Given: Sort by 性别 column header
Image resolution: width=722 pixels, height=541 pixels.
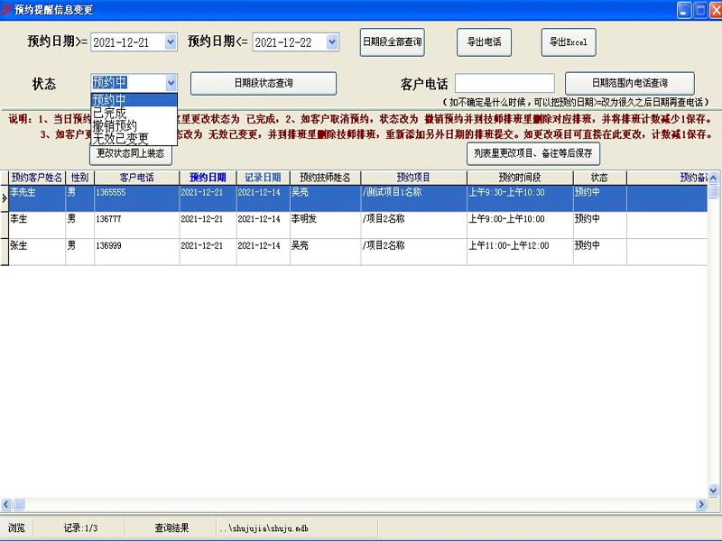Looking at the screenshot, I should point(79,178).
